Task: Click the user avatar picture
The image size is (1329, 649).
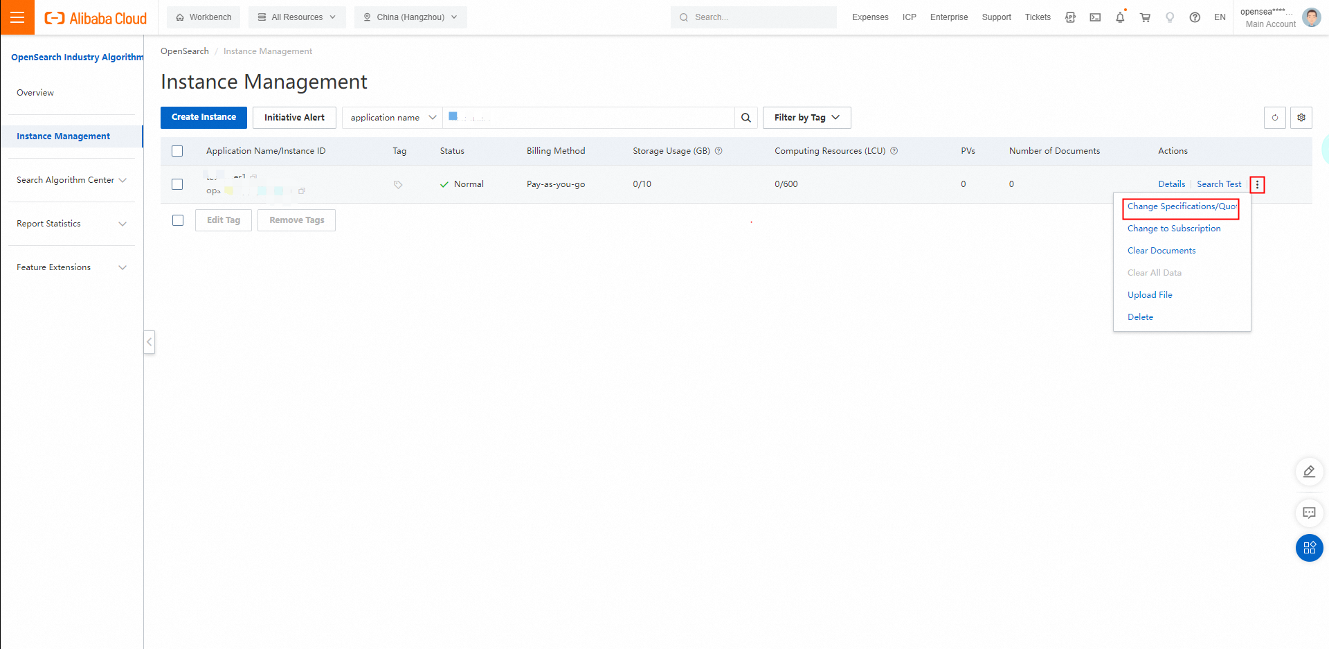Action: click(1311, 17)
